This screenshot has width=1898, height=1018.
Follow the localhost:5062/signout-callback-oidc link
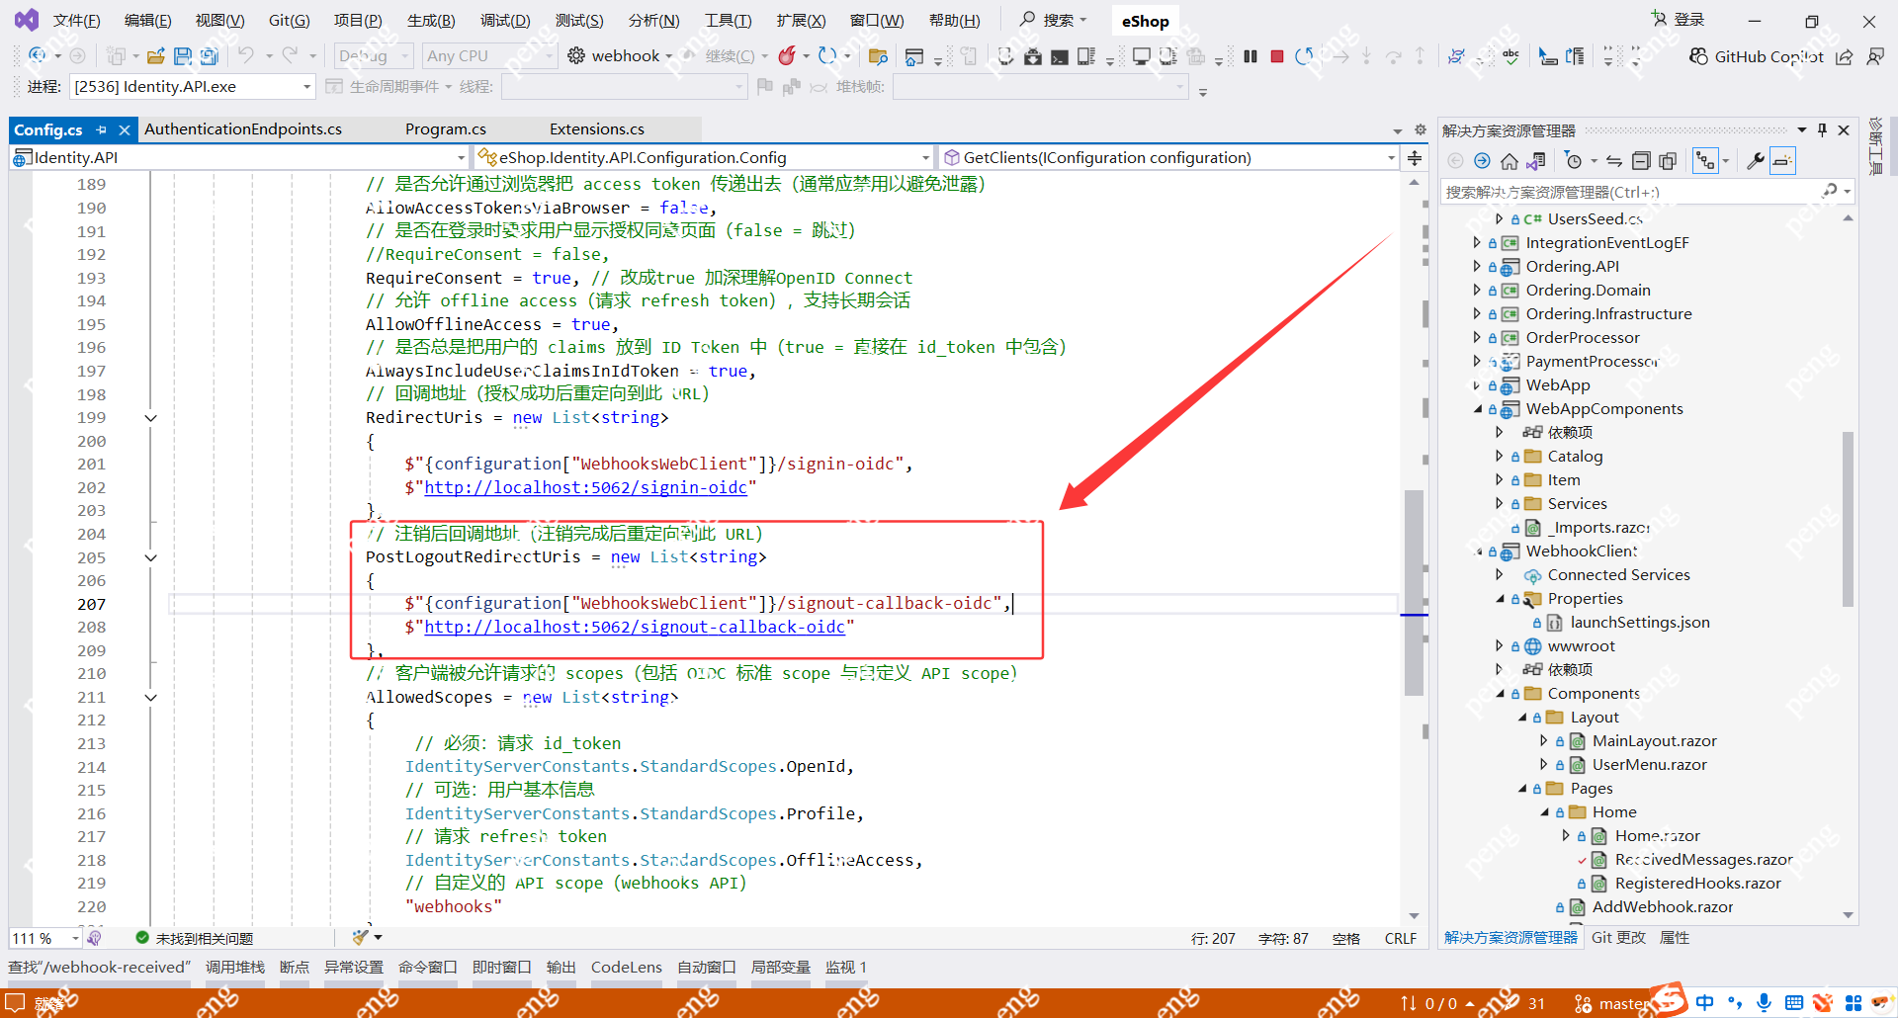click(x=635, y=627)
